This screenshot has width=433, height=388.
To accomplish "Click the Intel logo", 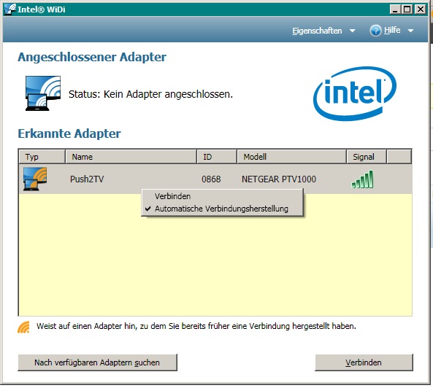I will (x=355, y=93).
